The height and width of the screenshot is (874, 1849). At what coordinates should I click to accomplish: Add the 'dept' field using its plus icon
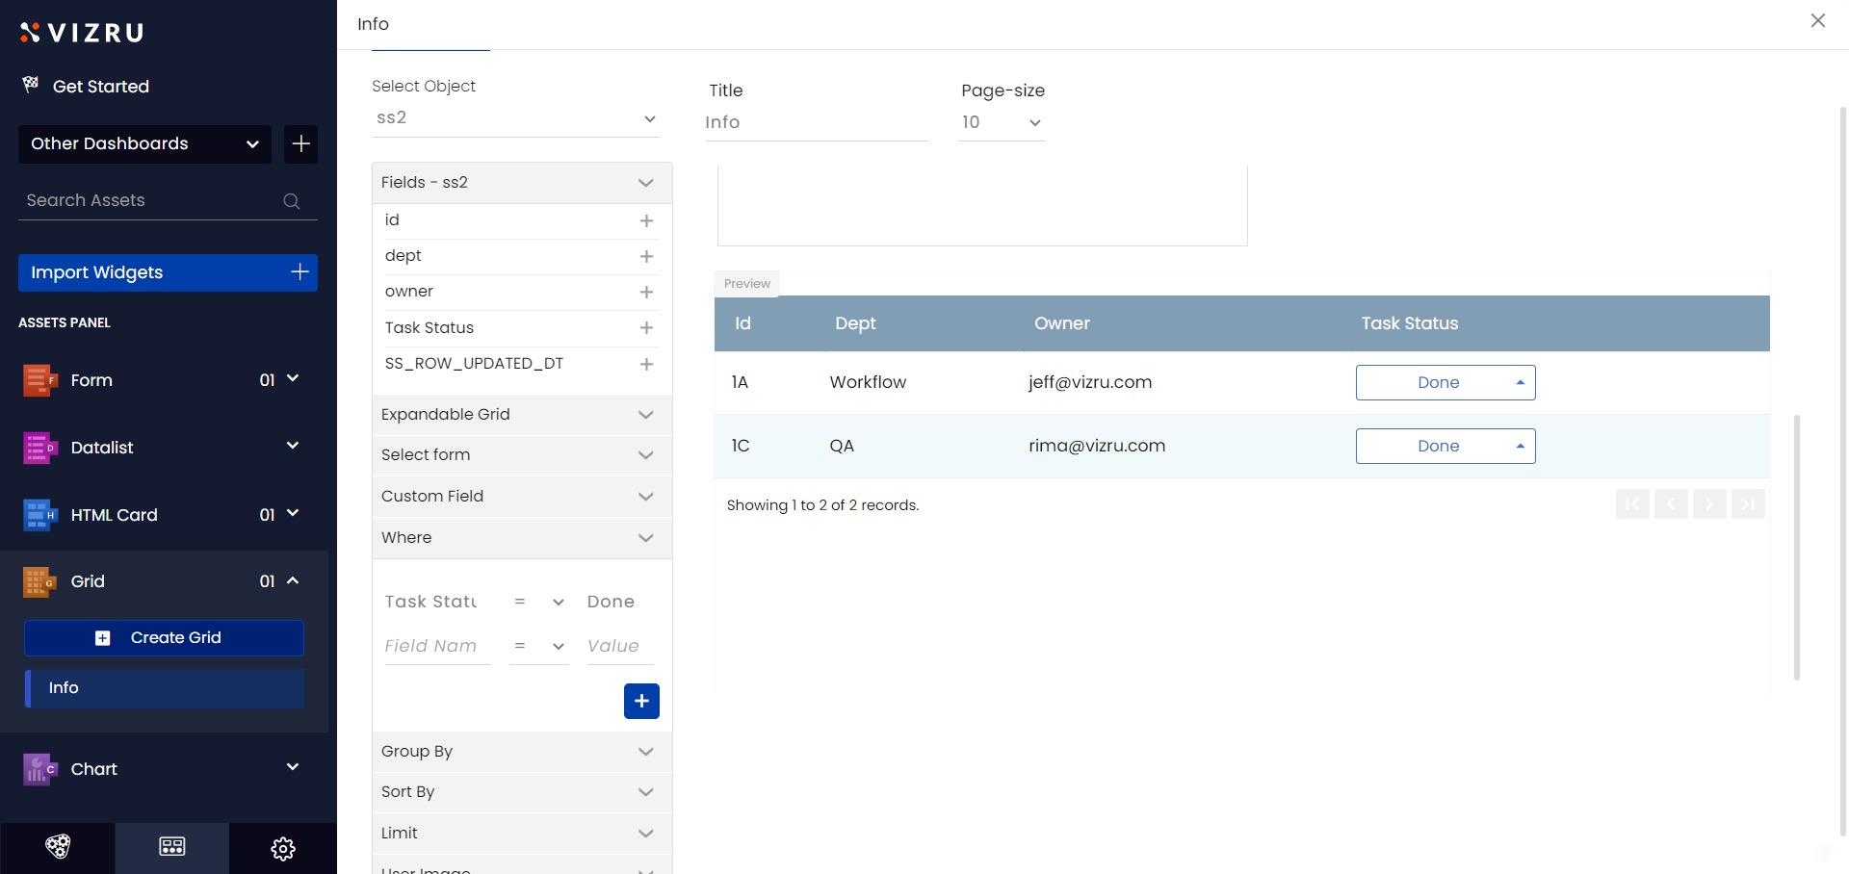[646, 256]
